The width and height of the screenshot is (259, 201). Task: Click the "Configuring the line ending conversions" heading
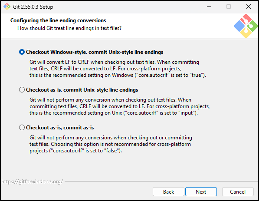click(58, 20)
